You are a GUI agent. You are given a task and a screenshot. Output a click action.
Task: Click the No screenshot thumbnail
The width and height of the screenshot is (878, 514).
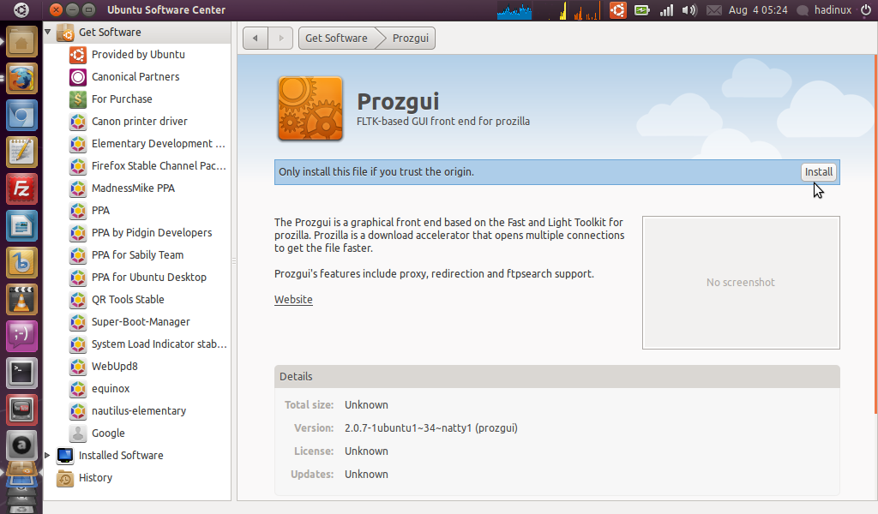click(741, 283)
